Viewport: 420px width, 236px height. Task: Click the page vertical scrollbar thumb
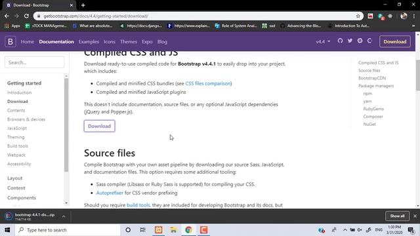pos(417,75)
